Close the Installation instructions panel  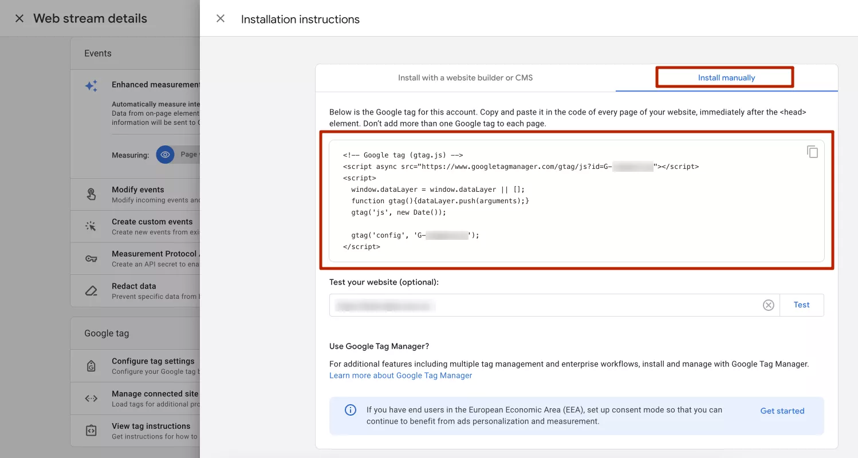point(221,18)
